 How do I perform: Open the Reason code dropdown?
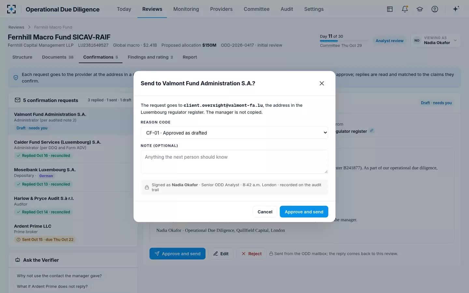click(x=234, y=133)
